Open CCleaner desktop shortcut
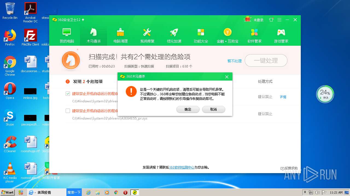The height and width of the screenshot is (196, 350). [10, 144]
